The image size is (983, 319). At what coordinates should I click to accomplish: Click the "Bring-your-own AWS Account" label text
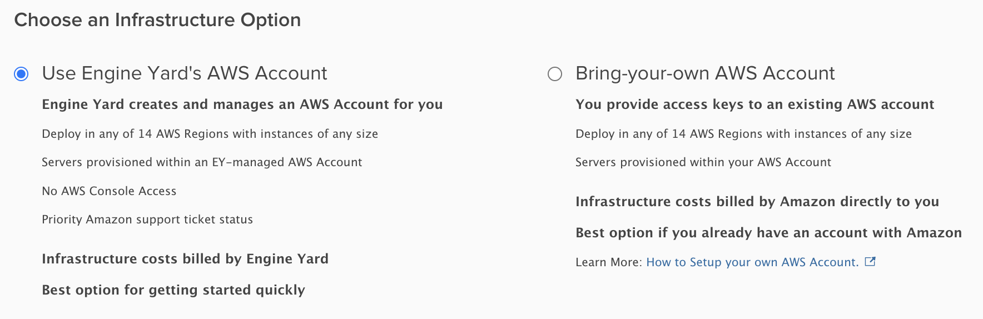705,73
